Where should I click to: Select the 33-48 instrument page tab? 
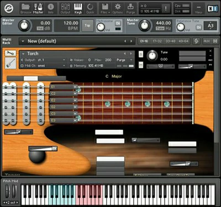(170, 41)
